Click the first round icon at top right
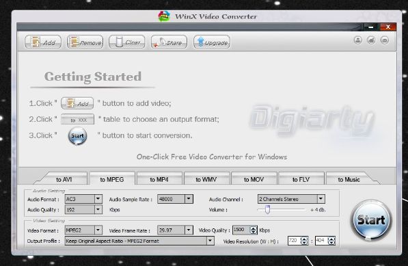 [358, 40]
